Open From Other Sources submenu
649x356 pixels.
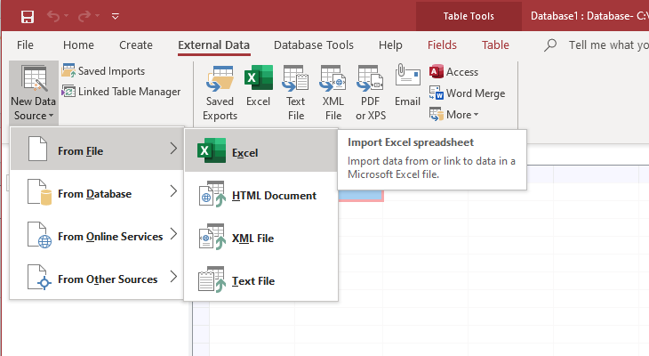pyautogui.click(x=96, y=279)
